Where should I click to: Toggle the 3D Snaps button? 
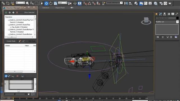[85, 3]
